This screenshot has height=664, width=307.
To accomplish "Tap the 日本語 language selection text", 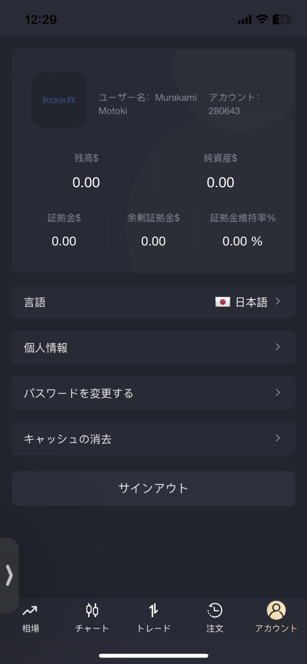I will (x=251, y=302).
